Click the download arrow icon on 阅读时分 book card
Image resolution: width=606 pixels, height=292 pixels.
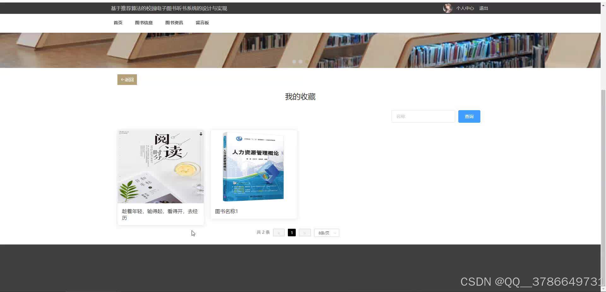[x=201, y=134]
